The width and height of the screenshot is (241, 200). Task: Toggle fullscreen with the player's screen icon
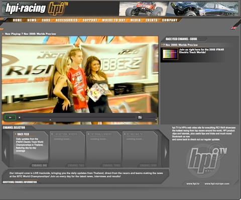pyautogui.click(x=140, y=117)
